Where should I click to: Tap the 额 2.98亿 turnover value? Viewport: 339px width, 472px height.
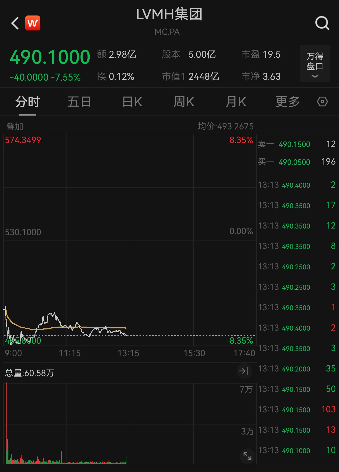click(117, 55)
